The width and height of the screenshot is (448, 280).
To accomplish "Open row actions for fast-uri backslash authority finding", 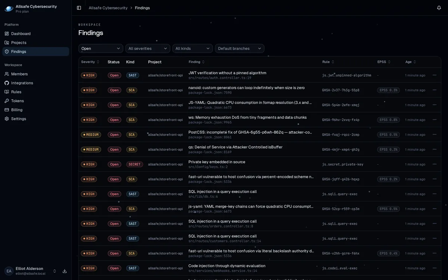I will [435, 253].
